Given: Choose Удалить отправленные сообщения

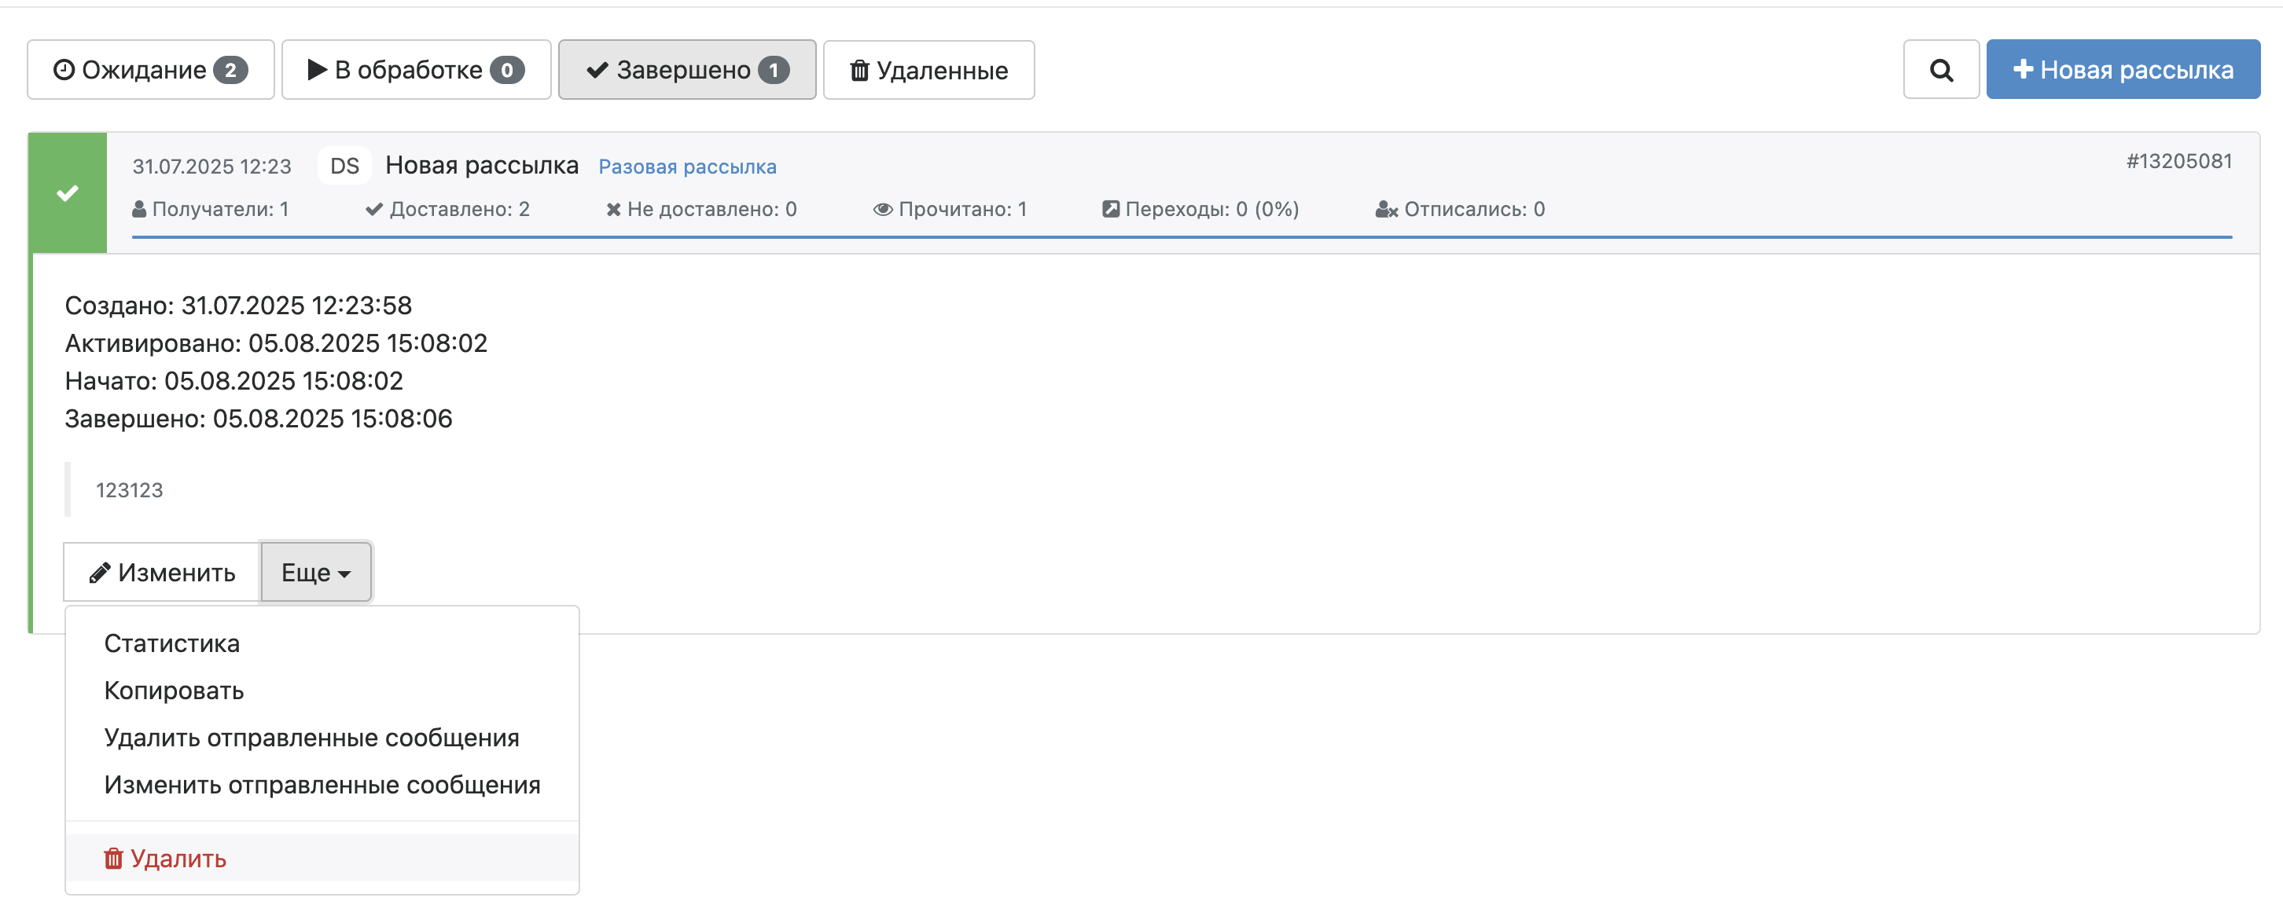Looking at the screenshot, I should tap(311, 738).
